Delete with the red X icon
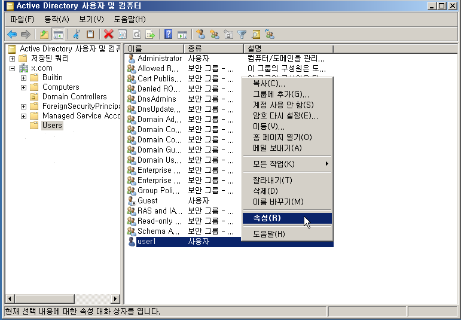The width and height of the screenshot is (461, 320). [x=108, y=35]
